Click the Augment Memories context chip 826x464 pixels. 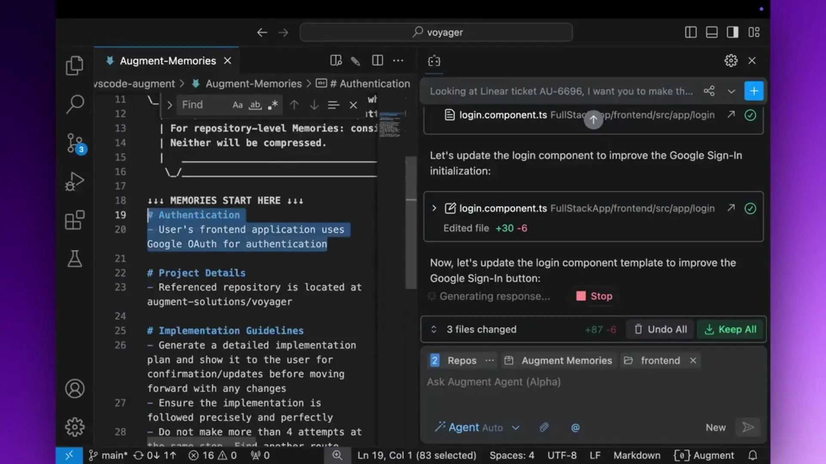click(x=558, y=360)
